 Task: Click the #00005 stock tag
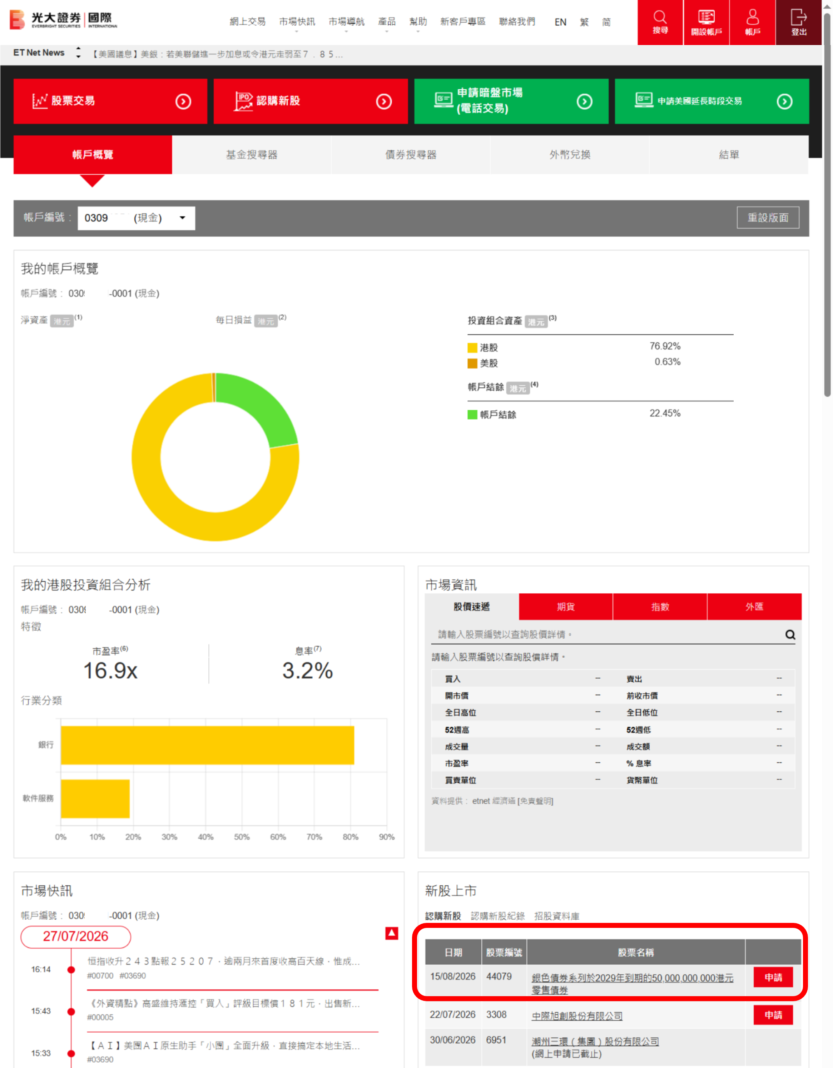pos(100,1018)
